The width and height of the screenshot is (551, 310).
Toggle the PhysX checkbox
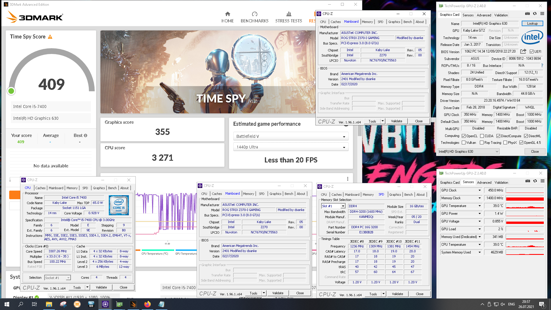[505, 143]
